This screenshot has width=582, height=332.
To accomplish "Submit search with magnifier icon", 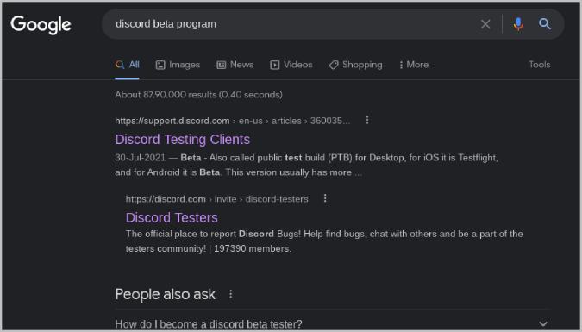I will pos(545,24).
